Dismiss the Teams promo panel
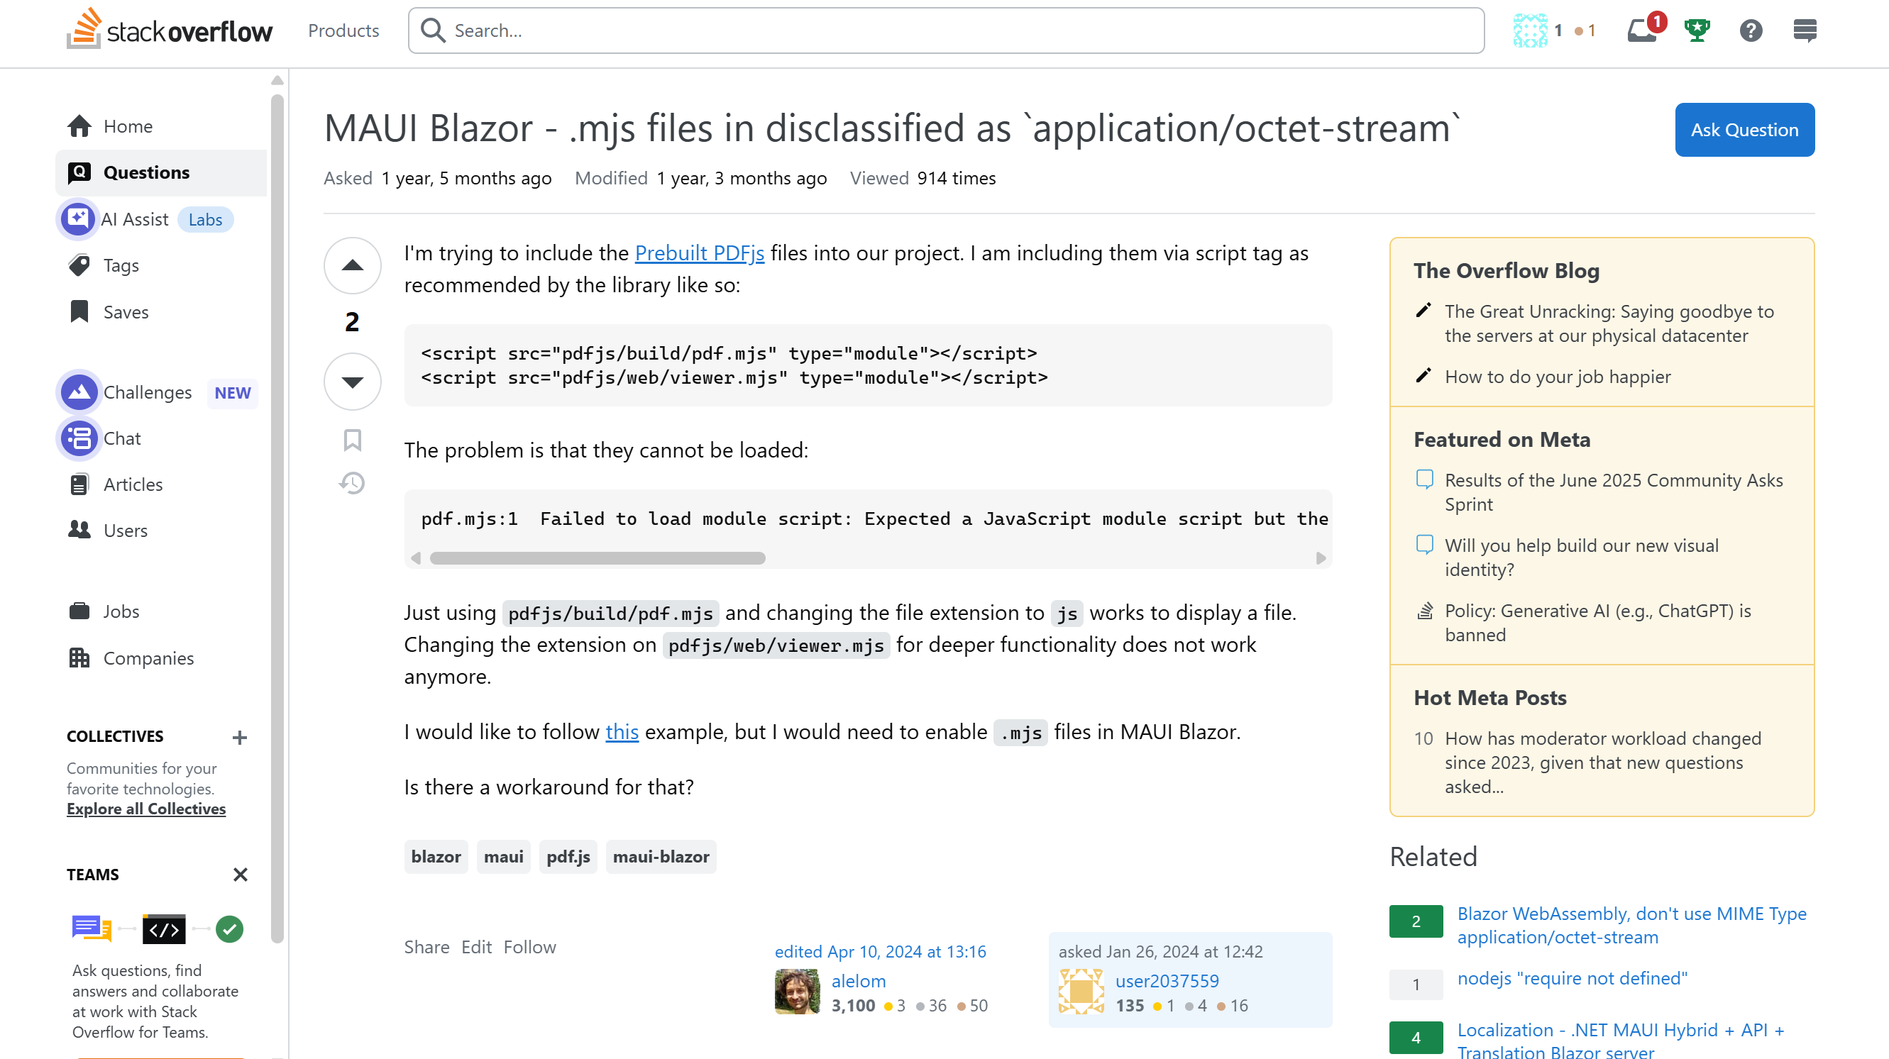The width and height of the screenshot is (1889, 1059). click(x=240, y=875)
